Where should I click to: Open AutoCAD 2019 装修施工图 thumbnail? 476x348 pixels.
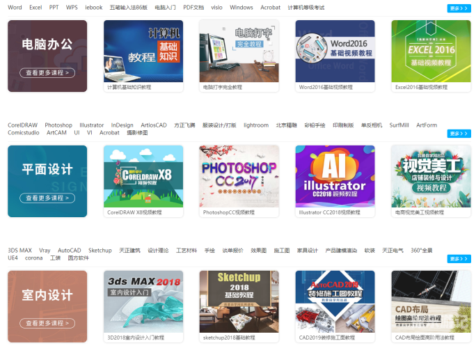[x=335, y=301]
